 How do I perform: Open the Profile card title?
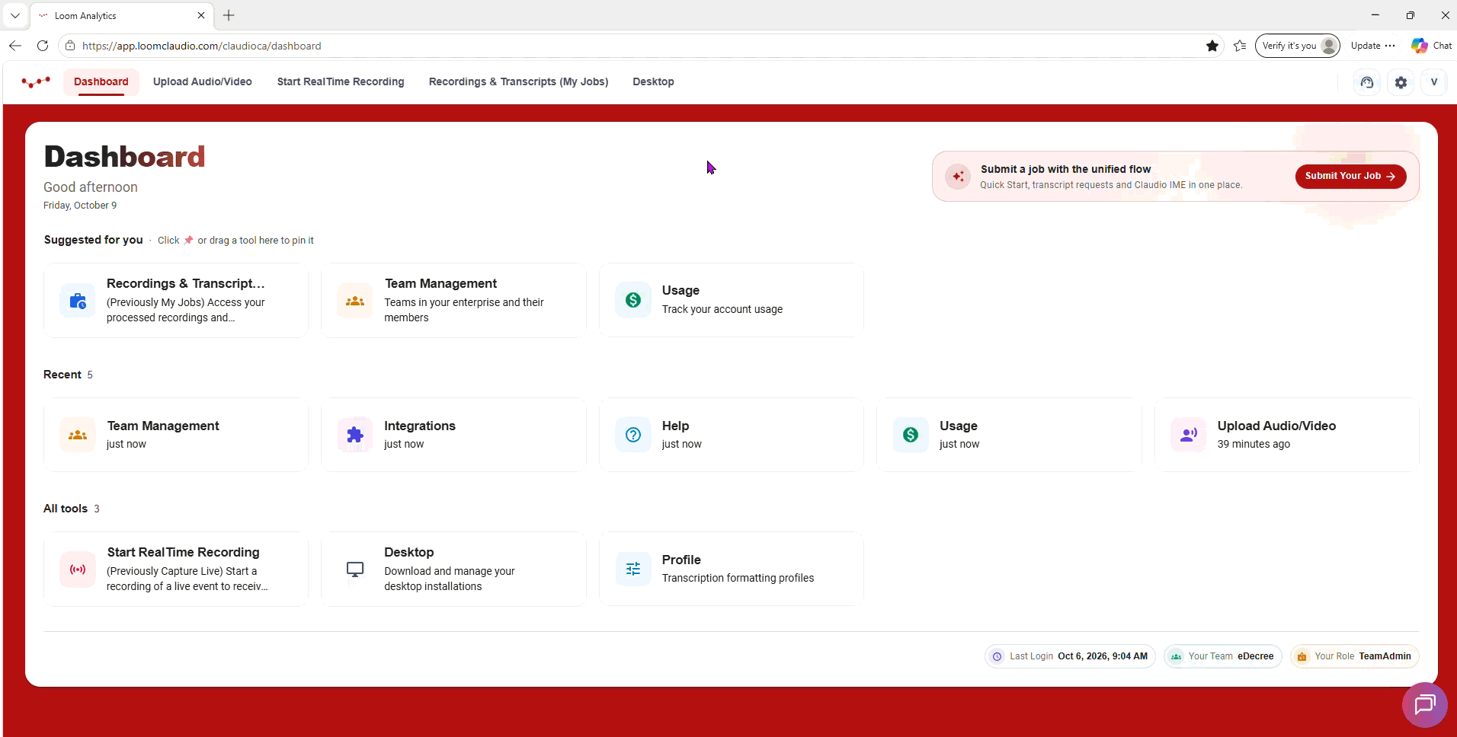point(681,560)
